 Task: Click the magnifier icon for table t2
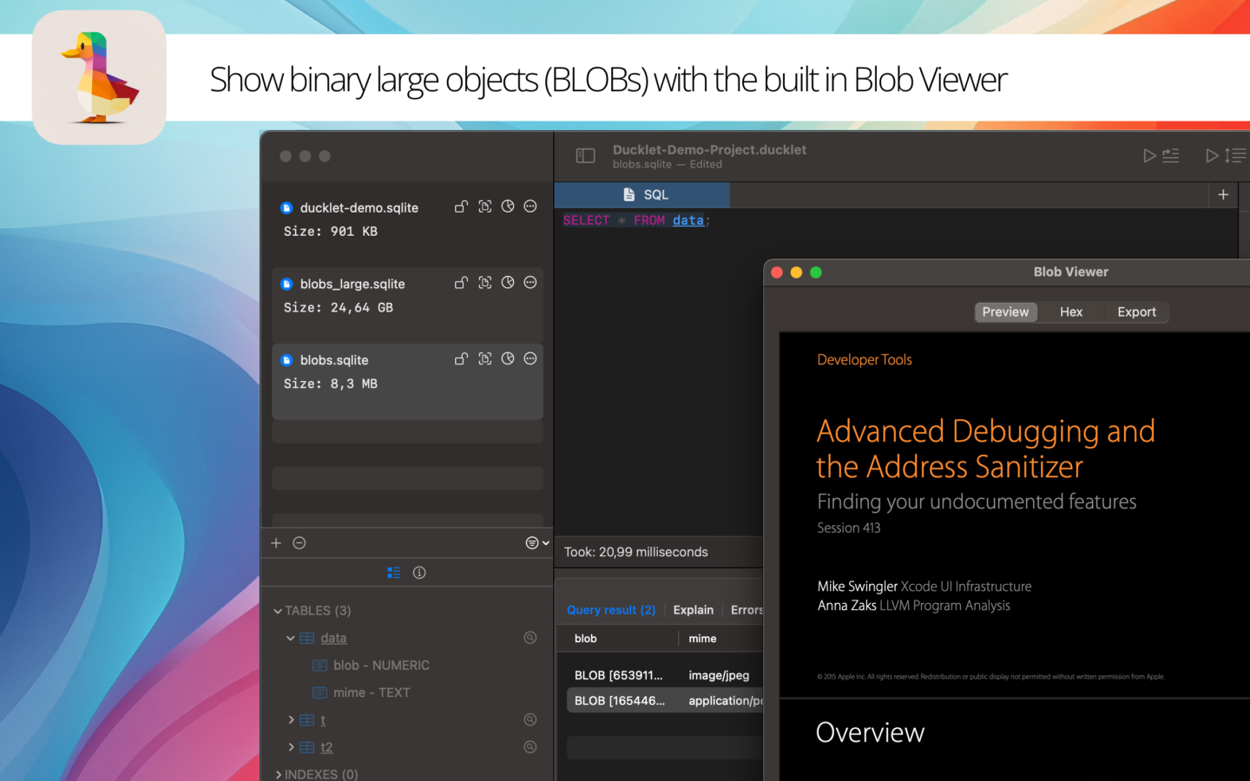point(530,747)
